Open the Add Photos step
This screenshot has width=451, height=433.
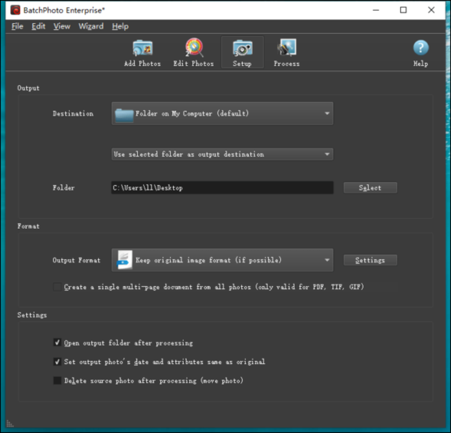[x=142, y=53]
